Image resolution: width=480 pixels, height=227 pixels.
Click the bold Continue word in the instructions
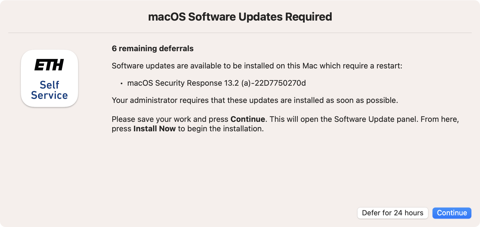248,119
